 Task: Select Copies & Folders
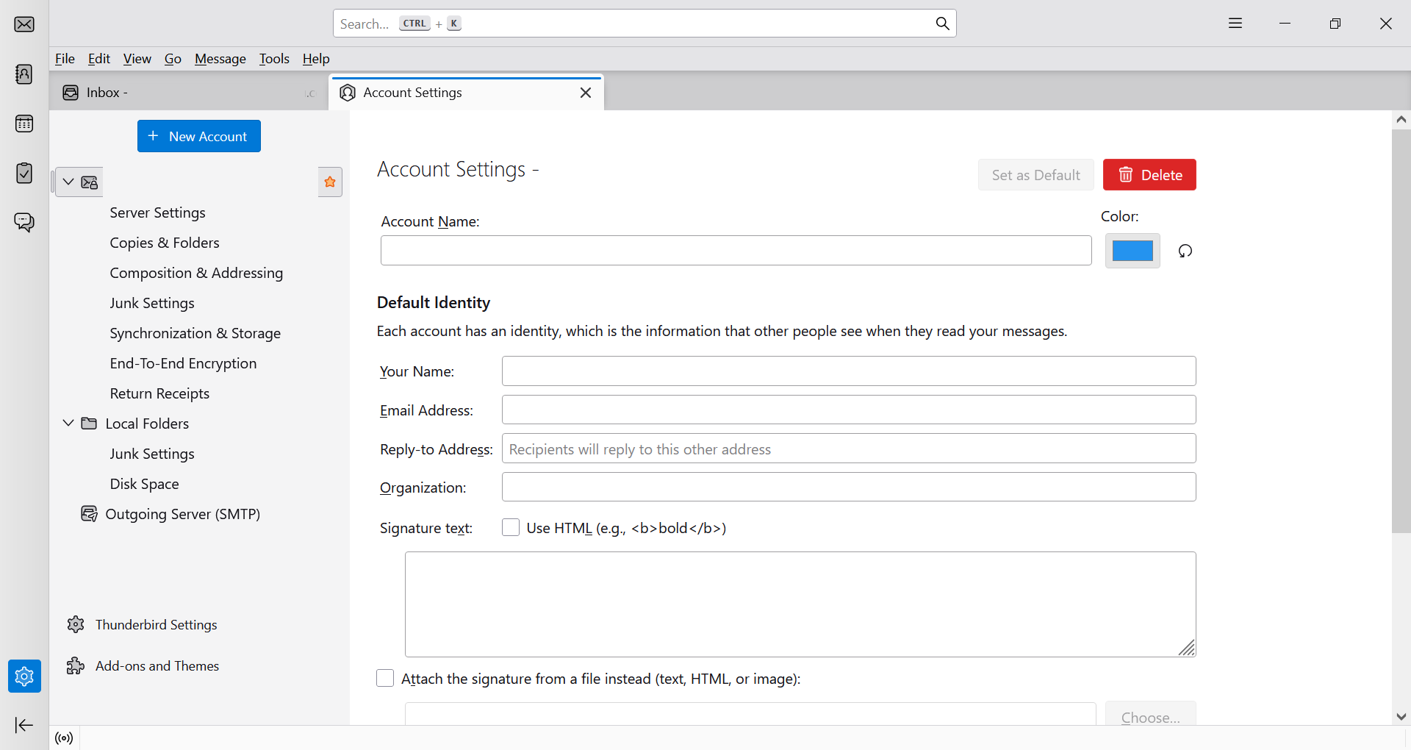[165, 243]
